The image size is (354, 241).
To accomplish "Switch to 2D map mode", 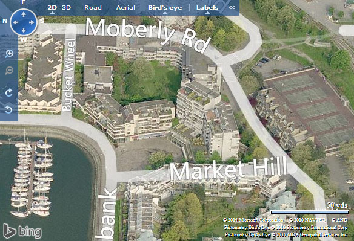I will tap(52, 7).
